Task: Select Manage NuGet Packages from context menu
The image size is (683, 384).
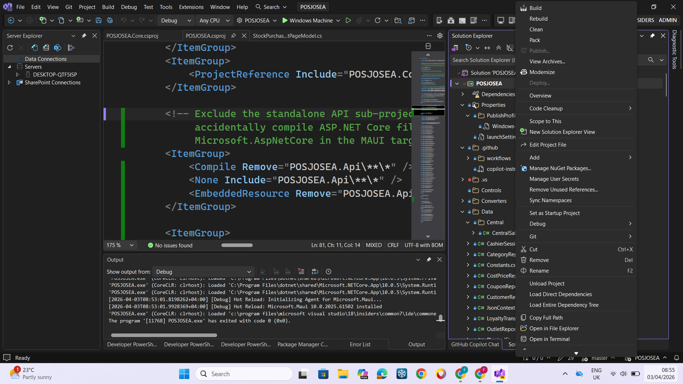Action: (x=560, y=168)
